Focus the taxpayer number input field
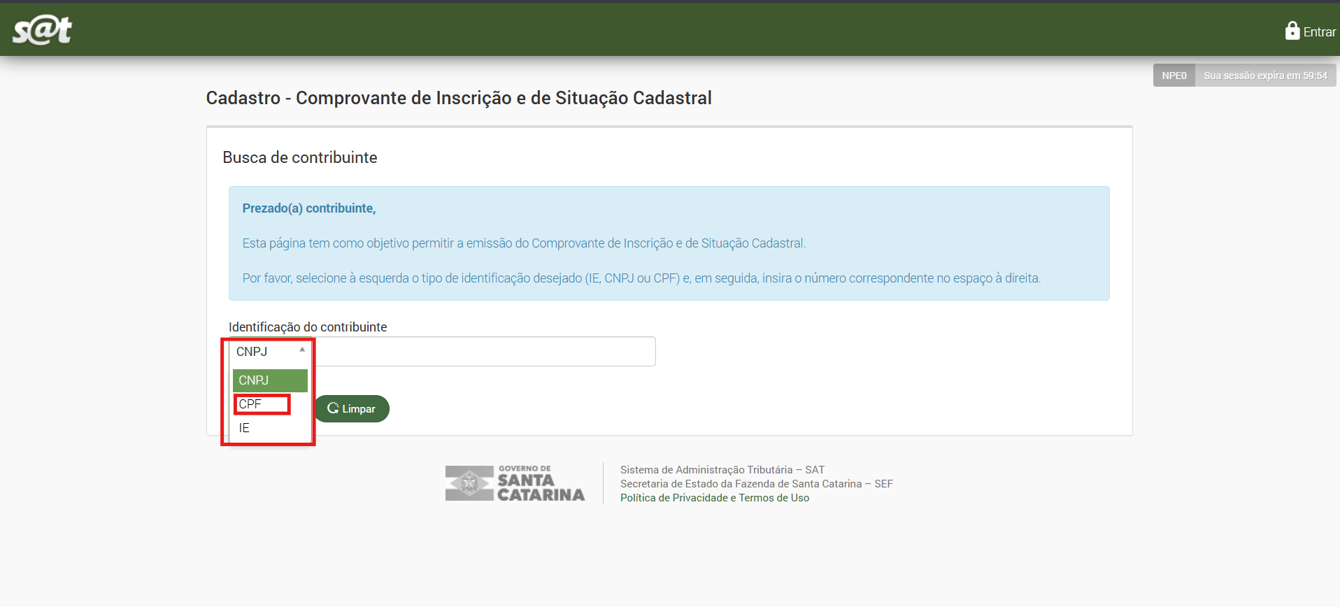1340x607 pixels. (x=484, y=352)
